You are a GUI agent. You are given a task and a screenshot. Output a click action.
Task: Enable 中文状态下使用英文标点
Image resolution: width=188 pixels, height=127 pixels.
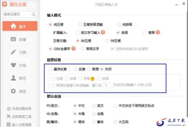(x=115, y=106)
